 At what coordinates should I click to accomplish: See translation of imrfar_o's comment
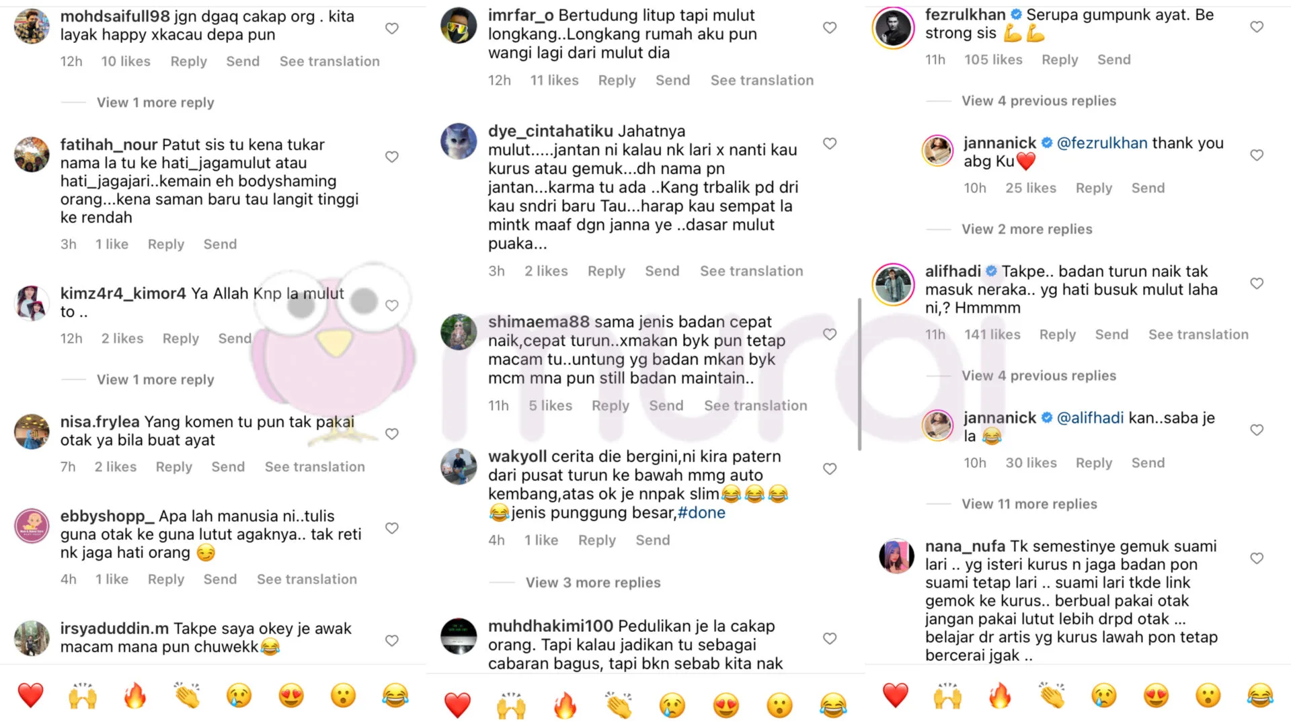[762, 81]
